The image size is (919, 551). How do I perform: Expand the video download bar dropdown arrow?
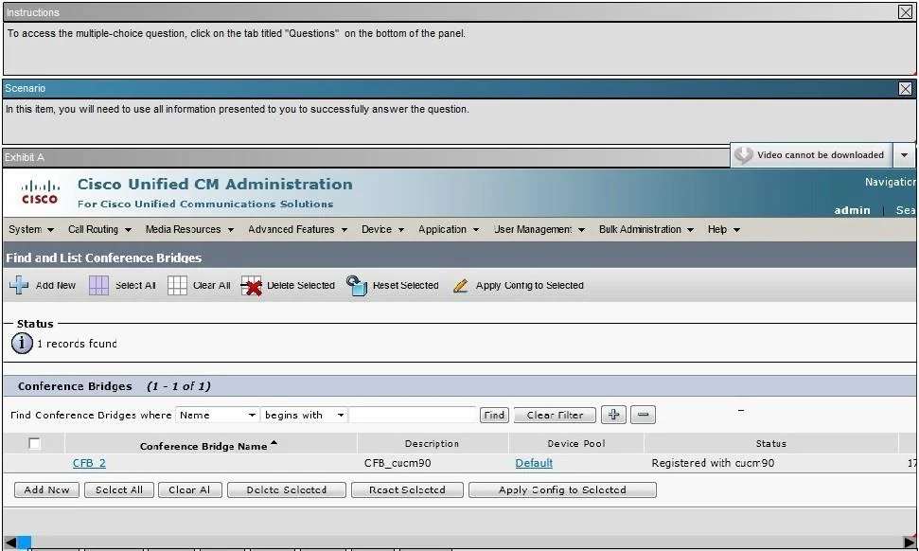pyautogui.click(x=905, y=154)
